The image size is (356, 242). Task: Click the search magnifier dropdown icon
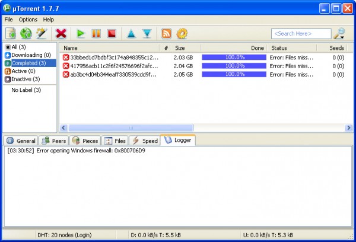pyautogui.click(x=339, y=34)
